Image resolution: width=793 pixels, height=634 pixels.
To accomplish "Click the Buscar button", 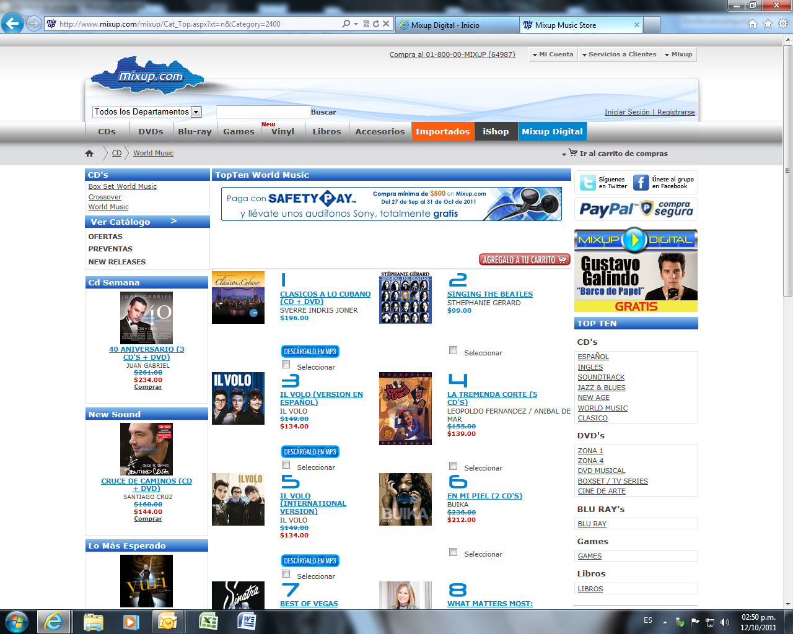I will (323, 112).
